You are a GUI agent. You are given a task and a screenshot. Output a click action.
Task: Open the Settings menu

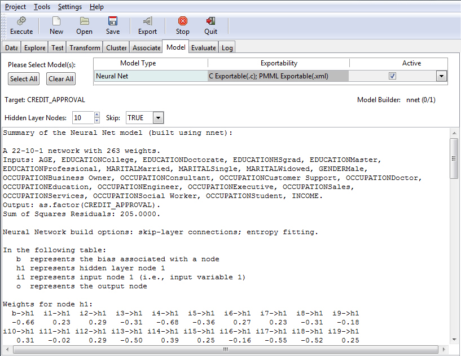[69, 7]
